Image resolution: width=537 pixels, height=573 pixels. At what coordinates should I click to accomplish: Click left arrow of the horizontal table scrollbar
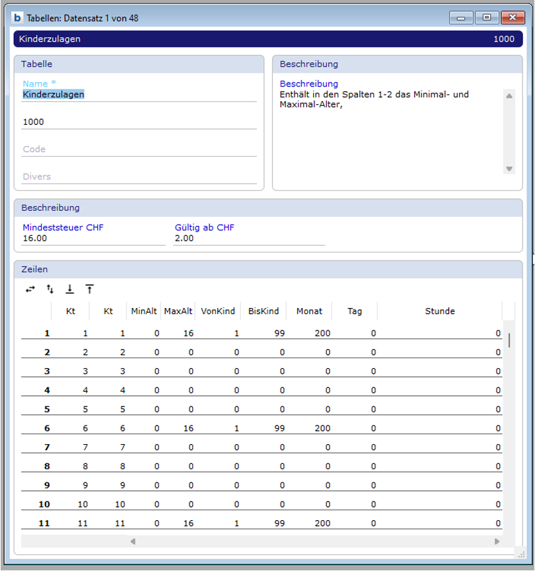coord(133,541)
